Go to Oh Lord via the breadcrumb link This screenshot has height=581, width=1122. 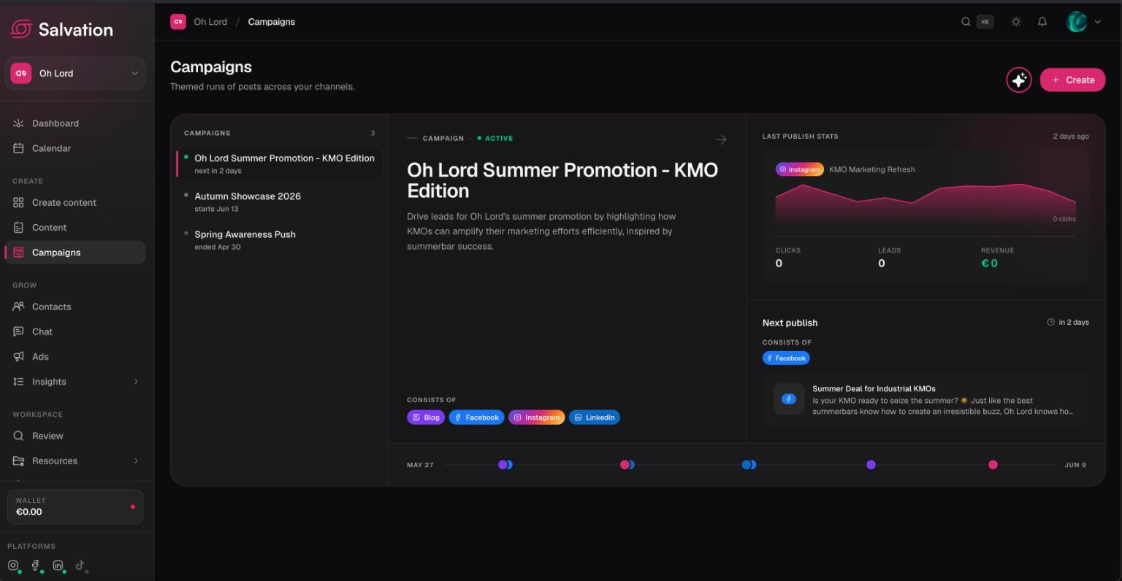coord(210,22)
